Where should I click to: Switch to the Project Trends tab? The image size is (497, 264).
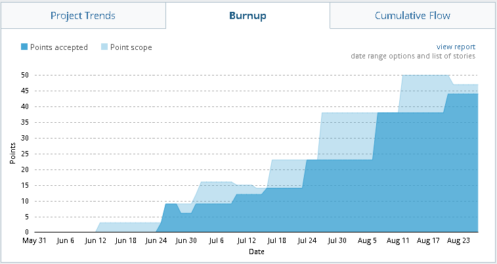click(83, 16)
